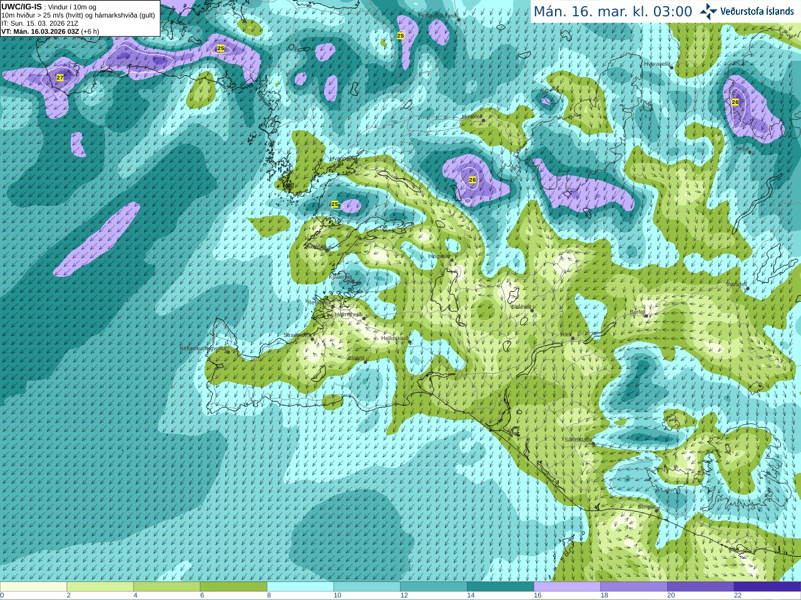Select the 0–2 m/s legend color
This screenshot has height=600, width=801.
[33, 587]
